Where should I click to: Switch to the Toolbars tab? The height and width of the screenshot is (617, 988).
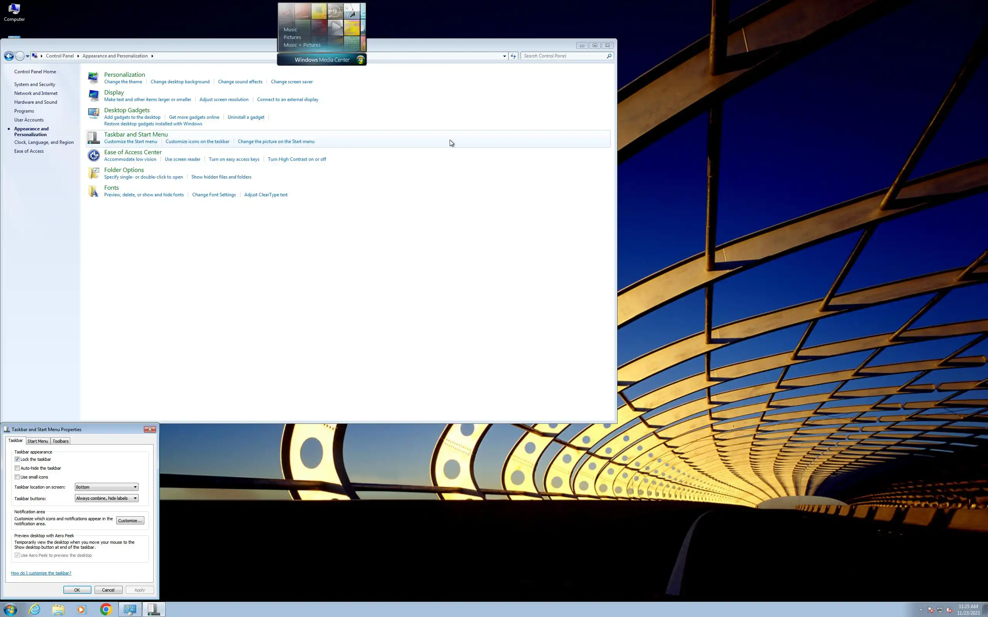click(61, 441)
